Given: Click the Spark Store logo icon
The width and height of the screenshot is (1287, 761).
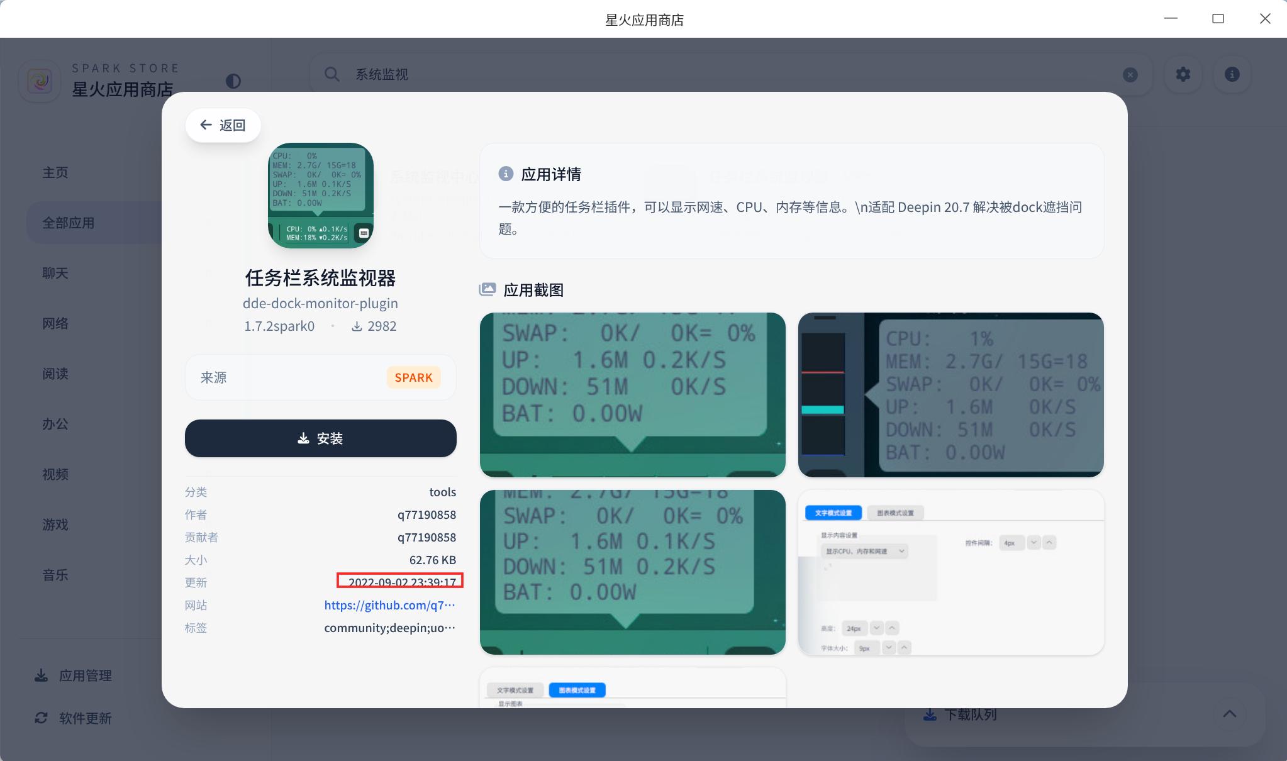Looking at the screenshot, I should tap(40, 81).
